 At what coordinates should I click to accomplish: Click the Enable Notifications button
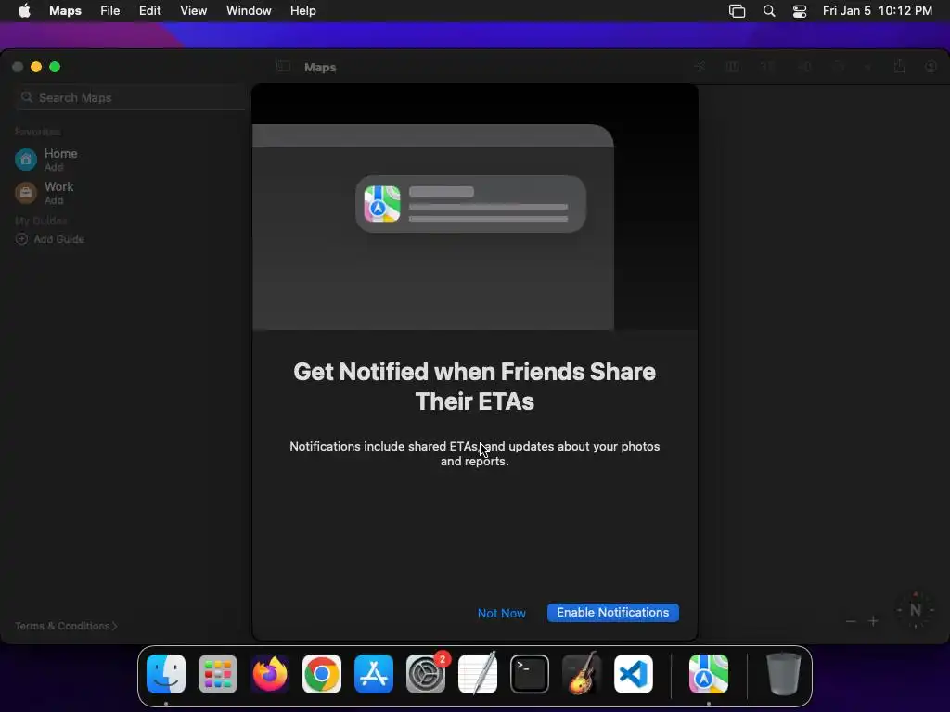612,613
